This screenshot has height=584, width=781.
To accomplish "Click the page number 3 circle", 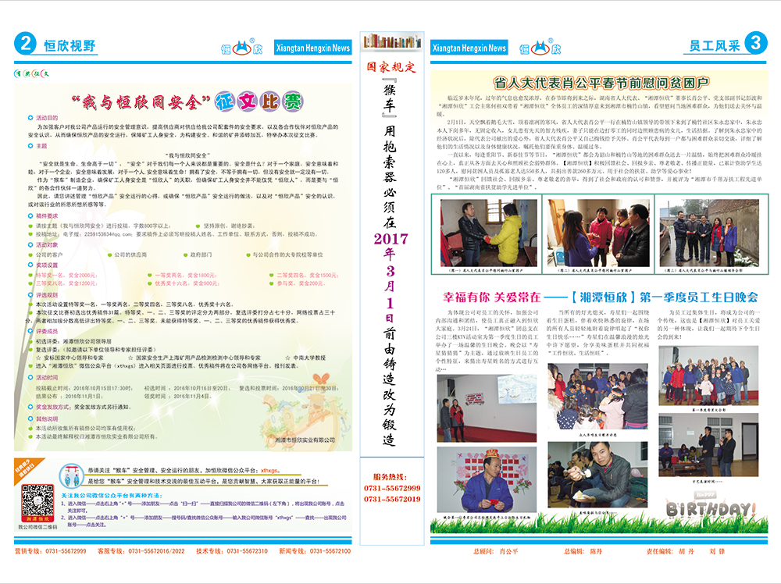I will click(x=755, y=43).
